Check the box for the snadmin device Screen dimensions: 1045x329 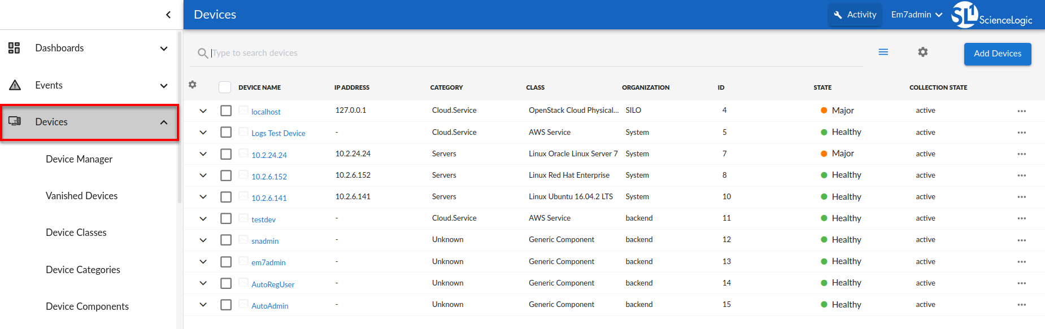click(x=226, y=240)
